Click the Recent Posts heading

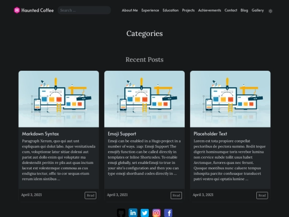(x=144, y=59)
